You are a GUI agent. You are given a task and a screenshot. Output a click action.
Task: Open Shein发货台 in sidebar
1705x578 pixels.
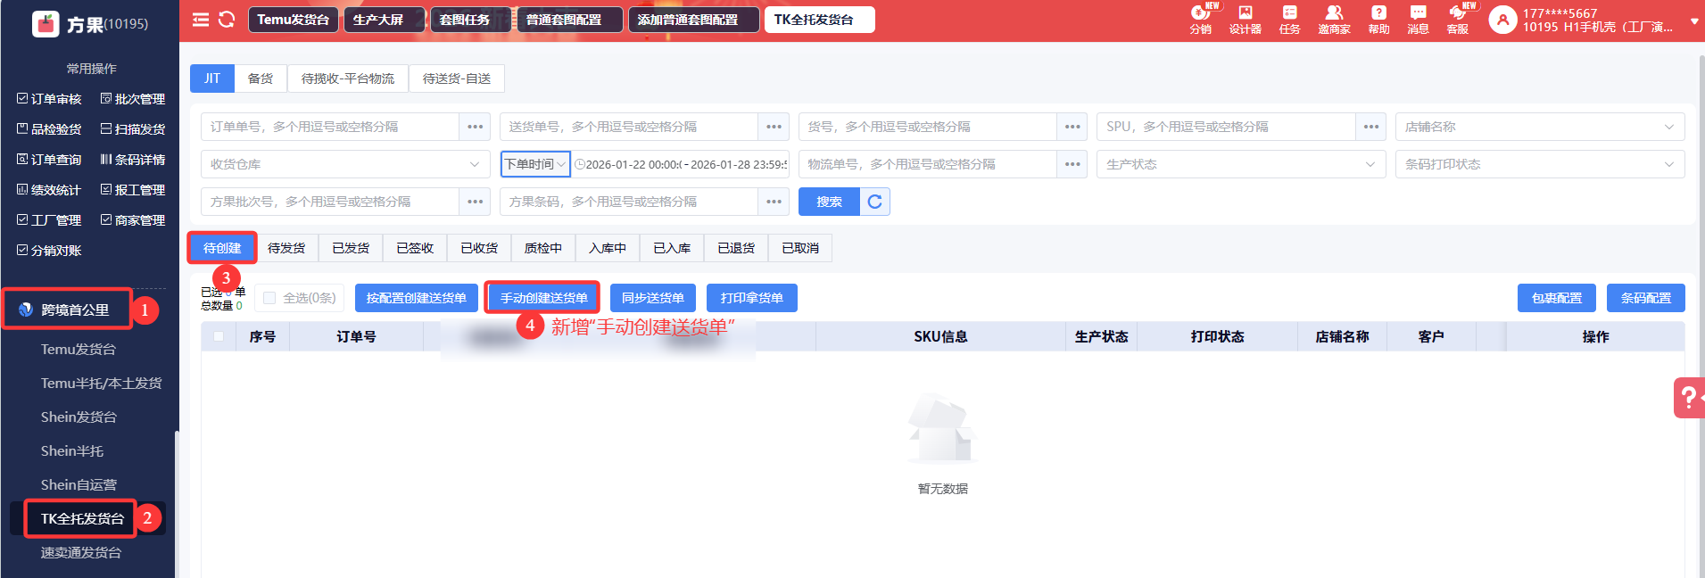[79, 417]
